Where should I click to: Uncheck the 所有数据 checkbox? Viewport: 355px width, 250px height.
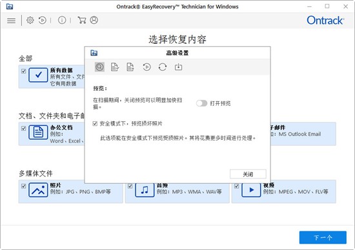click(x=23, y=72)
